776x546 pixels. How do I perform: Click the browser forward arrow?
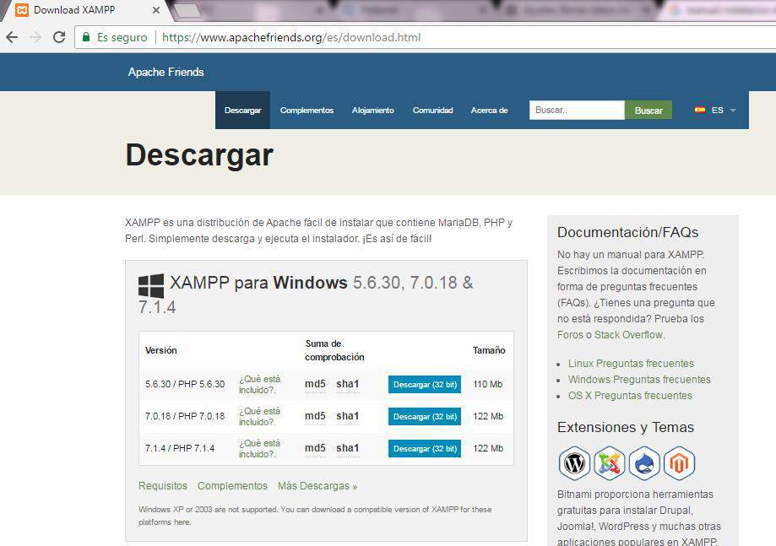point(35,37)
